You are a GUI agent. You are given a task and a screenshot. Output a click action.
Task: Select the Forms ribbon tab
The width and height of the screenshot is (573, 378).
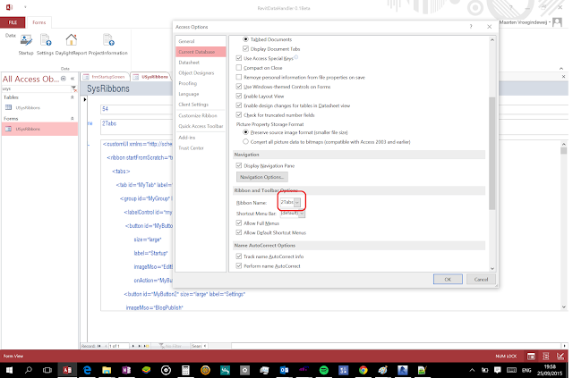point(39,22)
